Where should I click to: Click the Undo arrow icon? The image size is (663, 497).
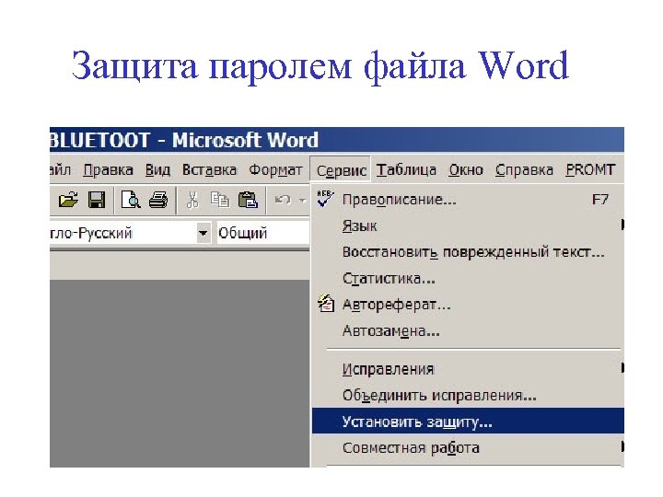click(283, 200)
